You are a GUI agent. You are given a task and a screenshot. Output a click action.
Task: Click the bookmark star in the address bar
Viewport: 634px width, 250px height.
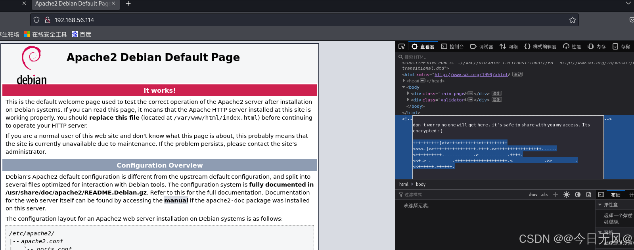click(x=573, y=20)
